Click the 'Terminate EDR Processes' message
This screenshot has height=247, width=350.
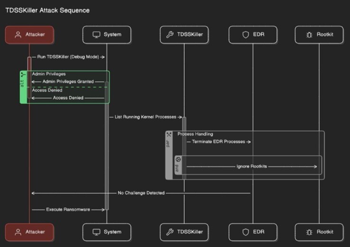218,142
